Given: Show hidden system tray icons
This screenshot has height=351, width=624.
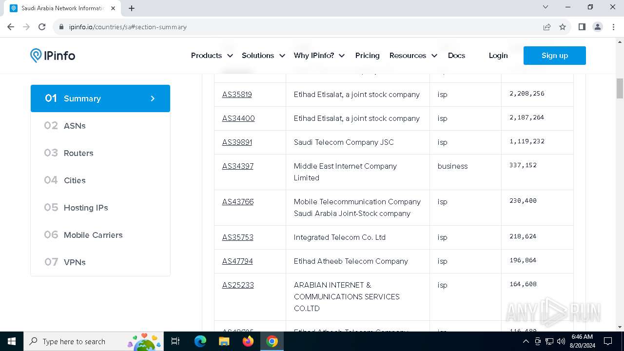Looking at the screenshot, I should [x=526, y=341].
